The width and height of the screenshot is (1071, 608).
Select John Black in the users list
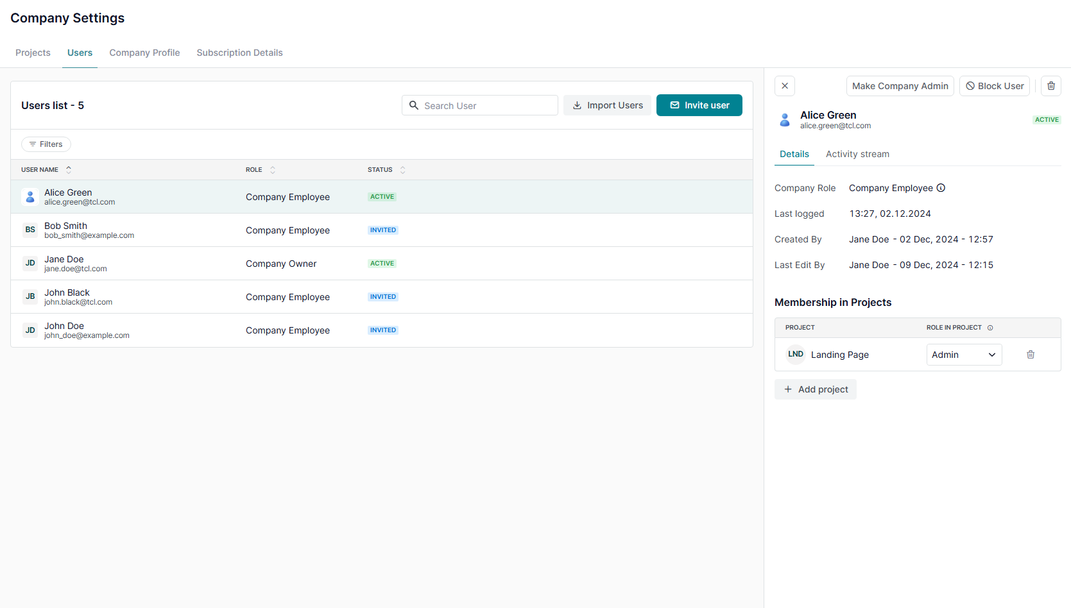pyautogui.click(x=67, y=292)
